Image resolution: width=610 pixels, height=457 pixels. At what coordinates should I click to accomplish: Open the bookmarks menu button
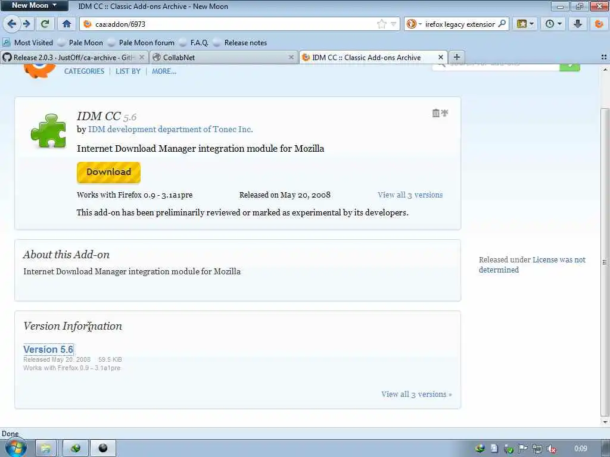[x=525, y=24]
